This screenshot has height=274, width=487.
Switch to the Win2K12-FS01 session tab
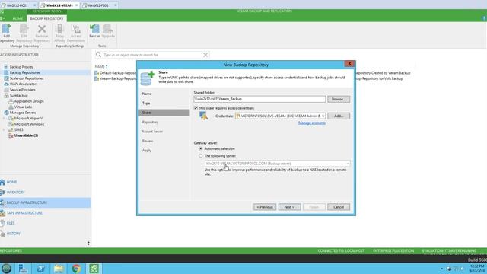coord(99,5)
